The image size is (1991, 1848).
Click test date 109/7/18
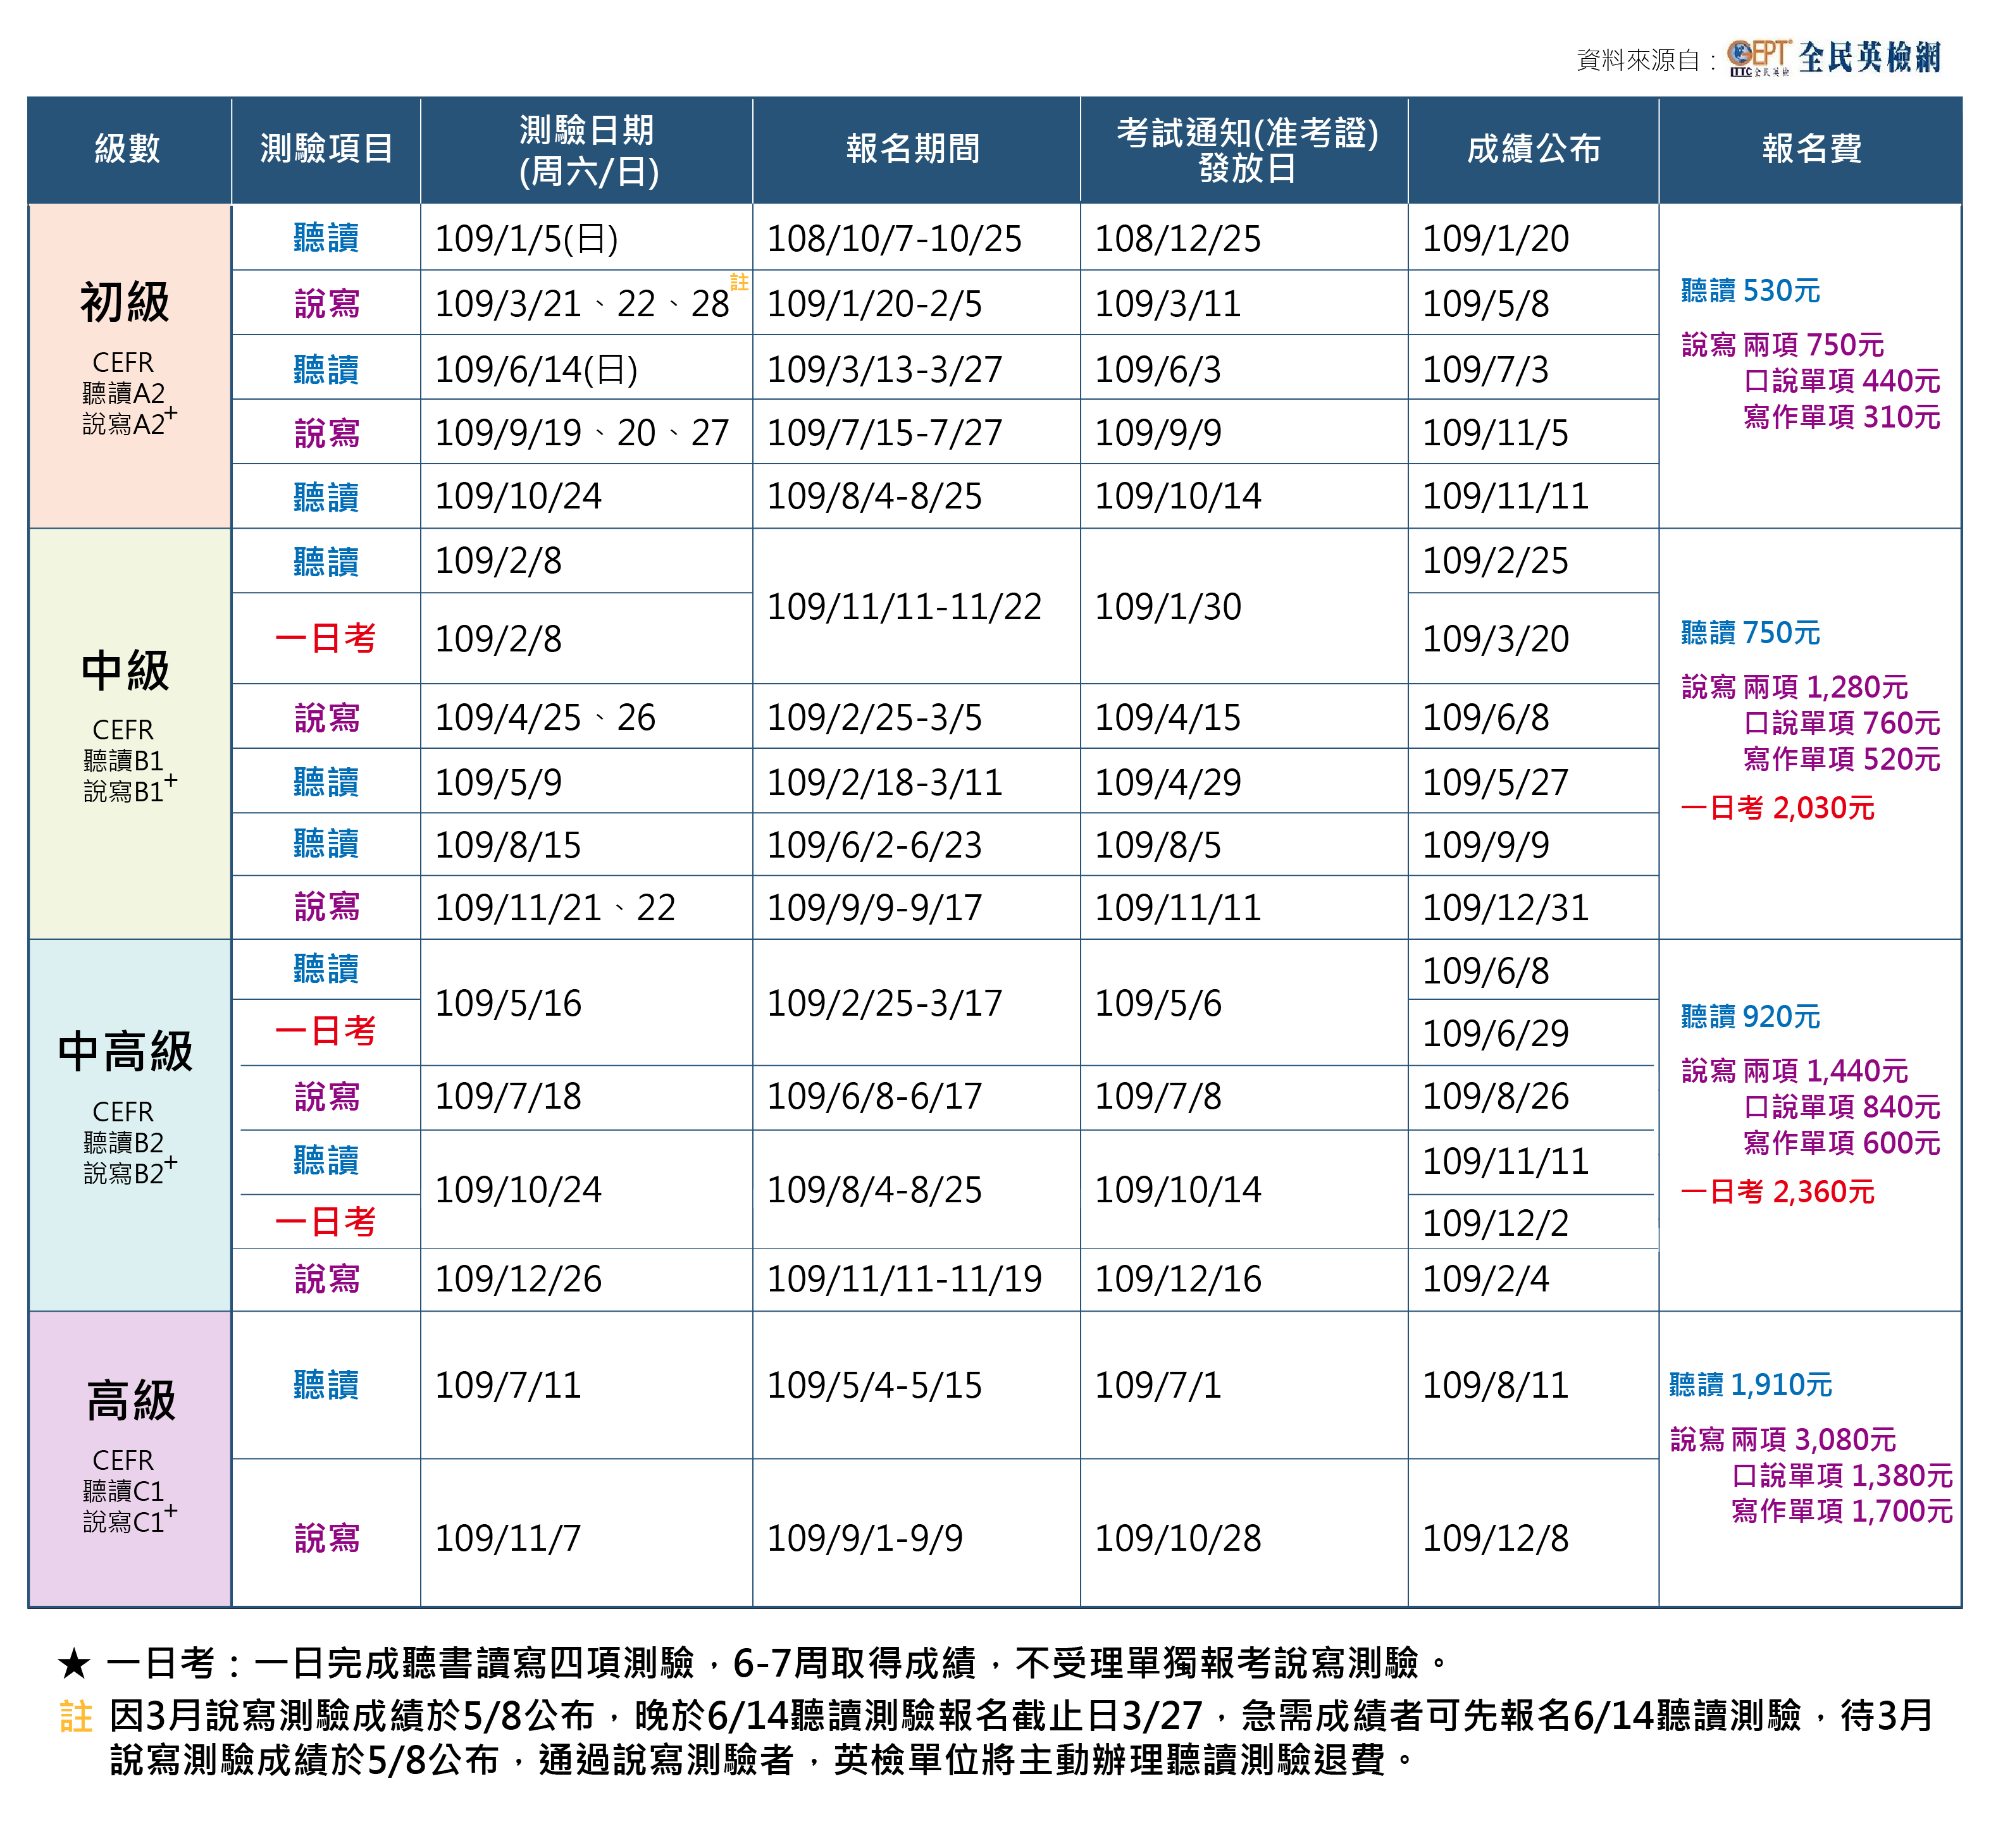tap(508, 1097)
